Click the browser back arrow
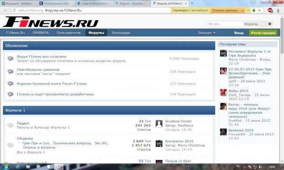Viewport: 284px width, 170px height. [6, 10]
